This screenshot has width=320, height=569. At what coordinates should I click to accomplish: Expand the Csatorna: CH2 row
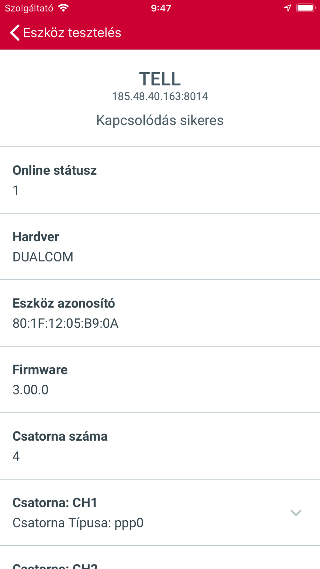(160, 558)
